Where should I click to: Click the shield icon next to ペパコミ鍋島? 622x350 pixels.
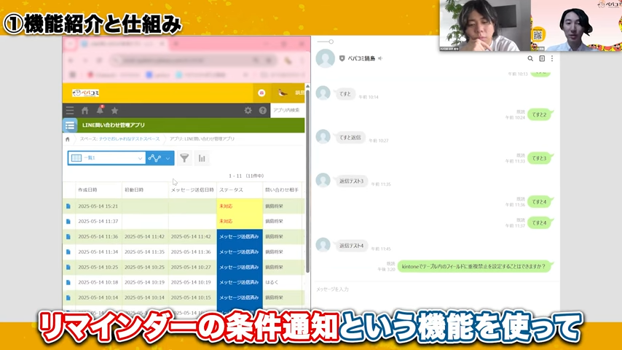[x=342, y=58]
